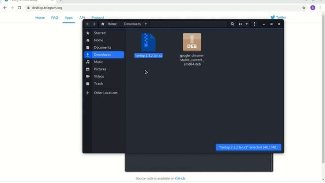The width and height of the screenshot is (325, 183).
Task: Select the Downloads path bar segment
Action: tap(133, 24)
